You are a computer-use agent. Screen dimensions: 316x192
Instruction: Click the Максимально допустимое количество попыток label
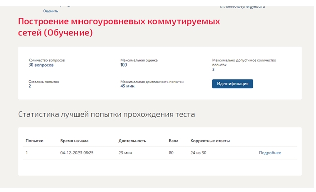(244, 62)
